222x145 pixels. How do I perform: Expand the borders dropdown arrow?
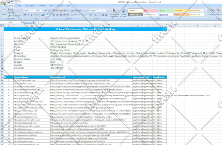39,15
